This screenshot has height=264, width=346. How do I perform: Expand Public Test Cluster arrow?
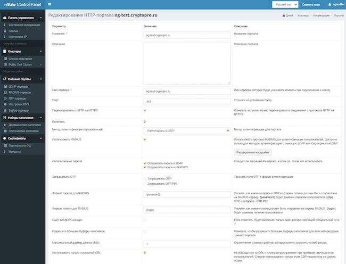click(x=41, y=64)
